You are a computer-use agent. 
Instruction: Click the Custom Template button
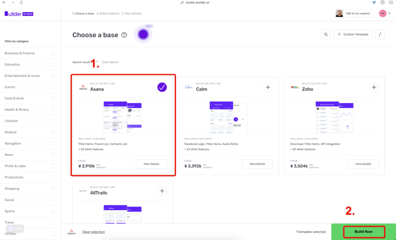click(x=353, y=34)
